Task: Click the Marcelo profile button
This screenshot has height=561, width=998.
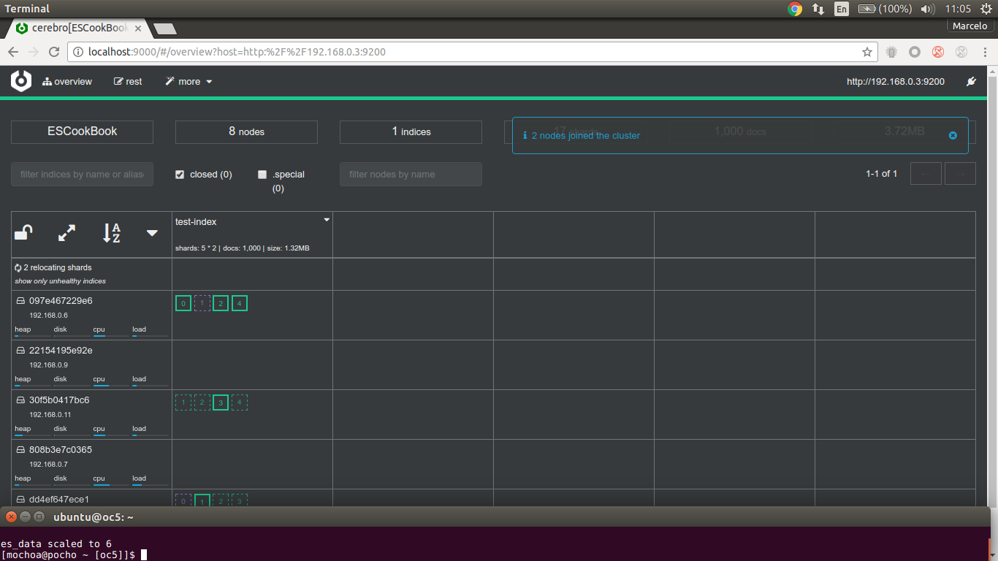Action: (x=970, y=26)
